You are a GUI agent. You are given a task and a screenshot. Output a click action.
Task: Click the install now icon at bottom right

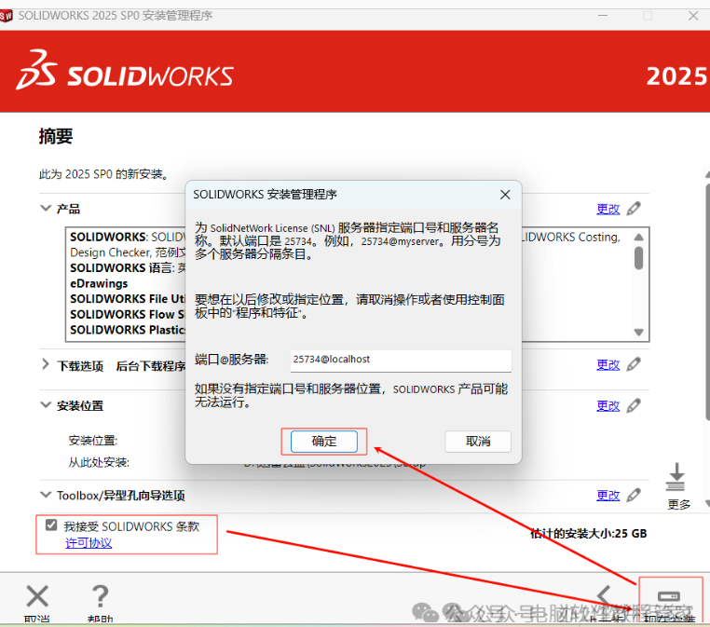[x=669, y=596]
